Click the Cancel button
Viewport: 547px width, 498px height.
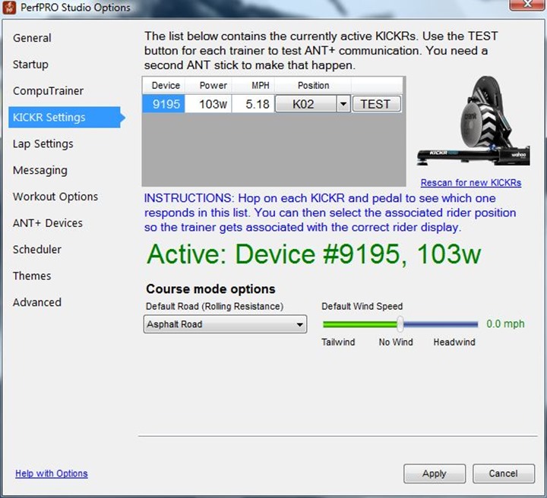503,473
